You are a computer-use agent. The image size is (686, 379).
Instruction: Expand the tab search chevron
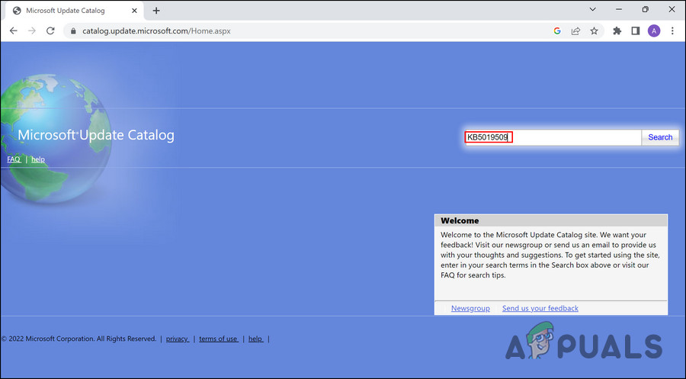coord(592,9)
